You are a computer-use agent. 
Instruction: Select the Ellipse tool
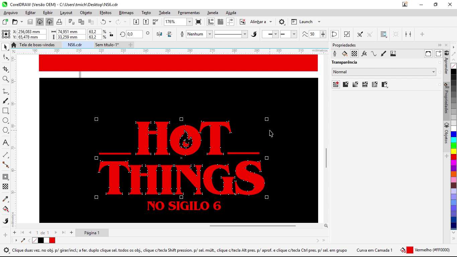(x=5, y=120)
